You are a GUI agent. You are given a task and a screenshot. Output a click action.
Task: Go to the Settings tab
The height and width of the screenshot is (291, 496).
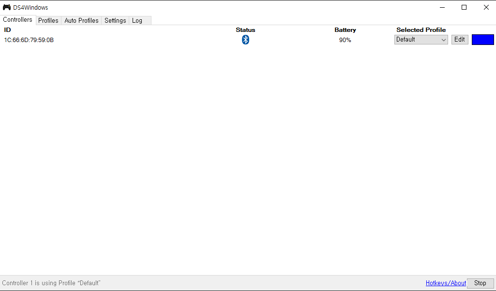pyautogui.click(x=115, y=20)
